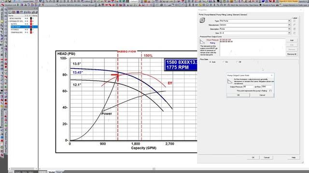The image size is (309, 173).
Task: Select the Off flow state radio
Action: (x=237, y=62)
